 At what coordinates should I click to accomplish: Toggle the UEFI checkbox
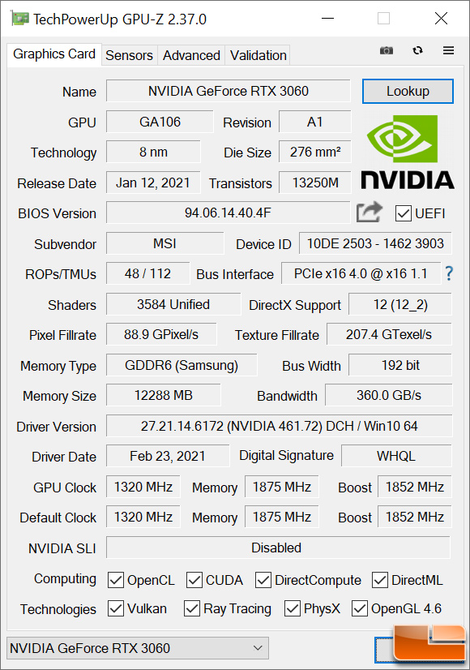(x=403, y=213)
